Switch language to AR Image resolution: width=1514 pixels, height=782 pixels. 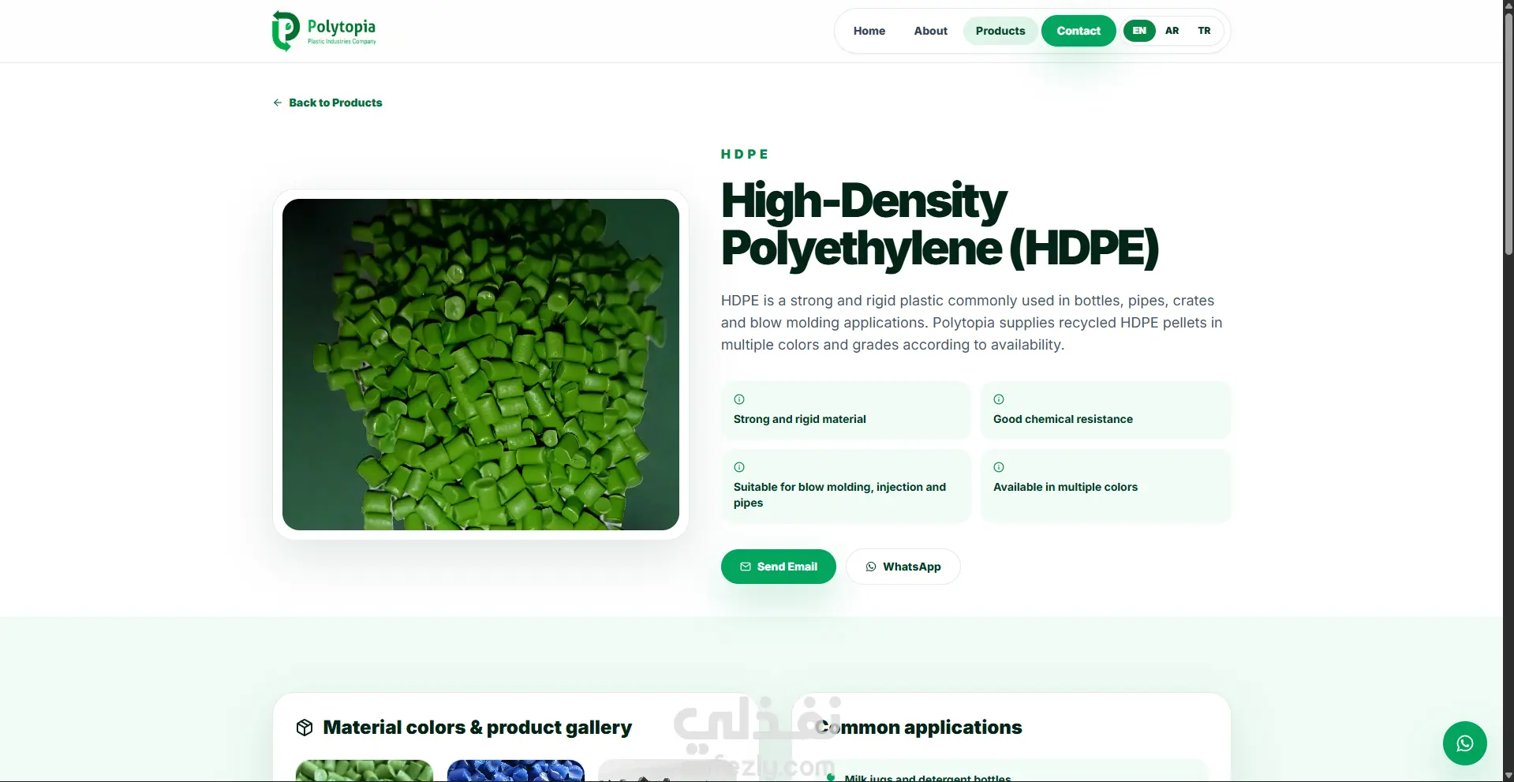point(1172,31)
